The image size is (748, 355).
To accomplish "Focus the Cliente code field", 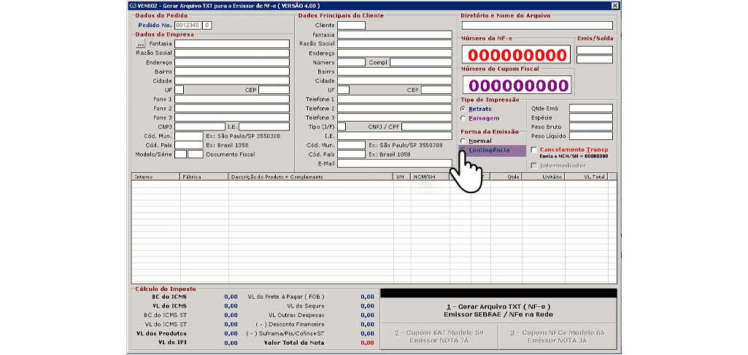I will (x=350, y=26).
